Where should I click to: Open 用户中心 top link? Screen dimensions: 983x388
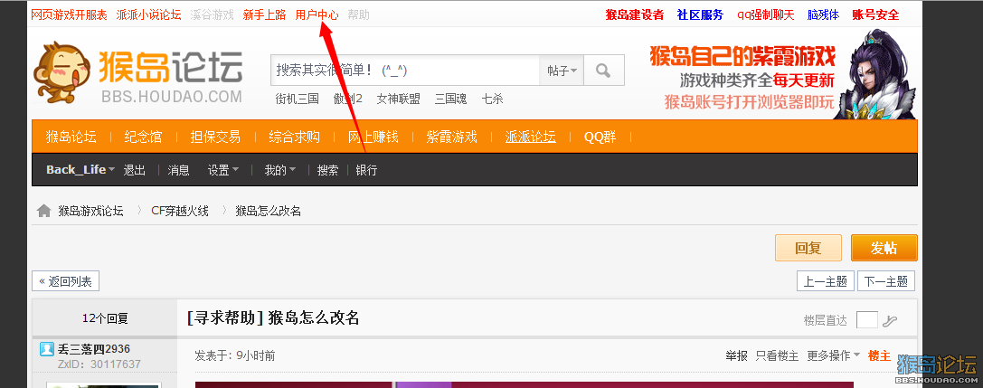(317, 14)
